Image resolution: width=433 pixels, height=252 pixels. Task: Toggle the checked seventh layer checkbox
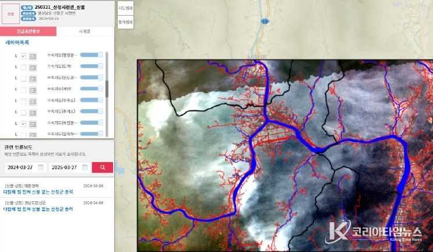[23, 124]
